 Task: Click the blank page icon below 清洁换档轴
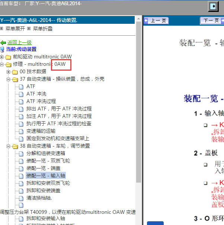(21, 205)
